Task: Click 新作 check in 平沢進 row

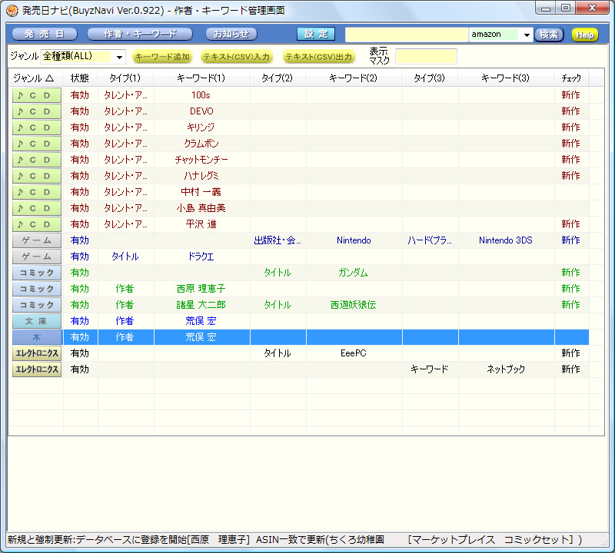Action: pos(570,224)
